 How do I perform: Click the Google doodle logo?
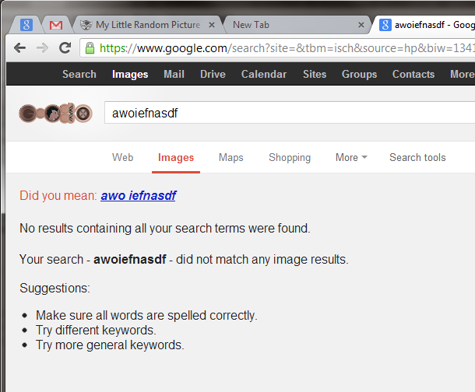(x=55, y=114)
